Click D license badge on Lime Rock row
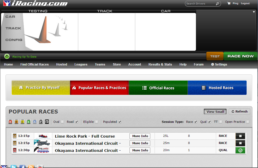Screen dimensions: 258x168 (15, 136)
